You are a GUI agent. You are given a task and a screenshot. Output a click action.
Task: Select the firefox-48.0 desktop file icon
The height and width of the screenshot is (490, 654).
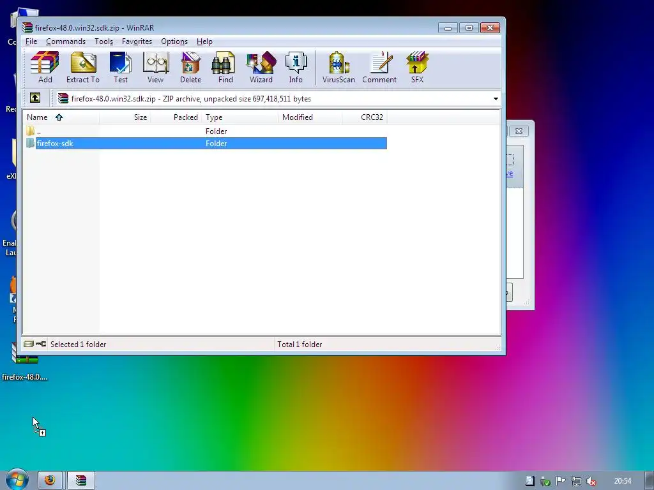coord(25,362)
